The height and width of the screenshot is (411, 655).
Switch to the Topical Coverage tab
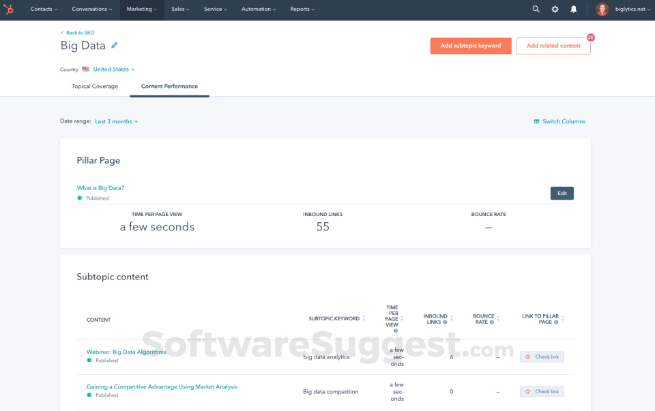tap(95, 87)
